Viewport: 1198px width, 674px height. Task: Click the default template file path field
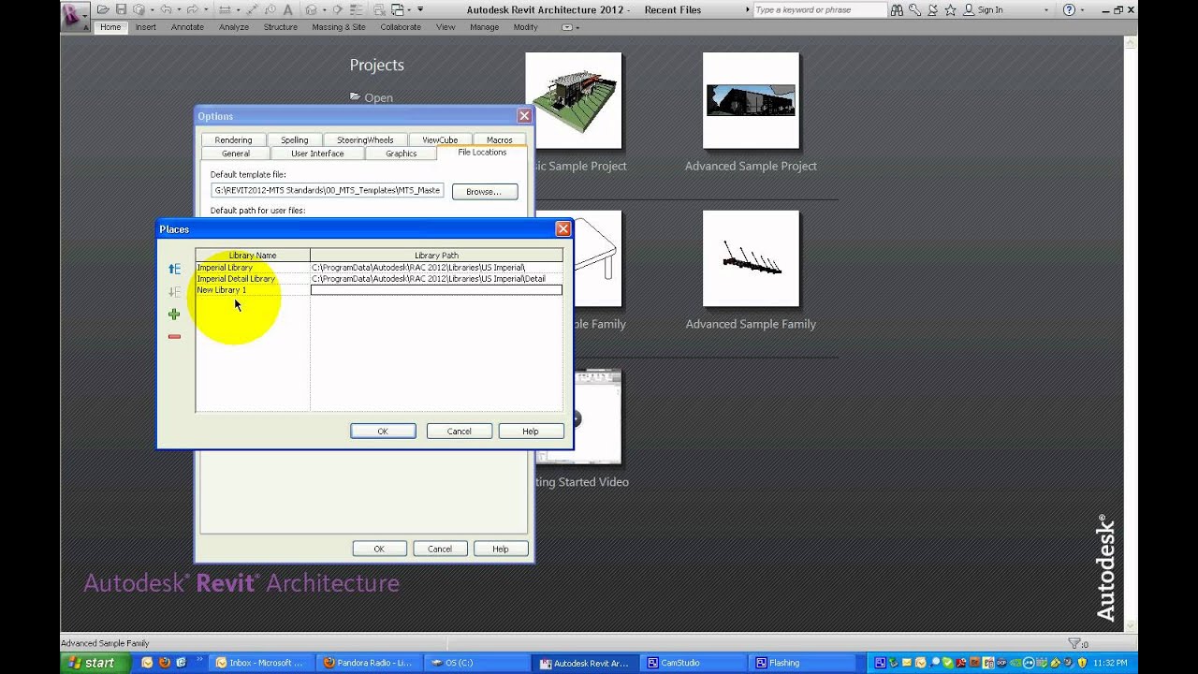click(x=328, y=190)
